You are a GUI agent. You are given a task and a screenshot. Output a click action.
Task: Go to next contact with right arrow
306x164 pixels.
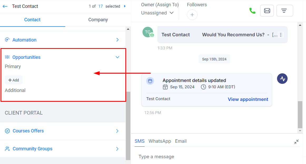tap(125, 6)
